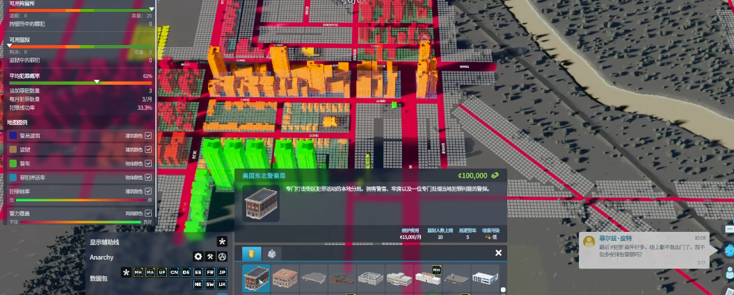Toggle 警局建筑 building color checkbox
Screen dimensions: 734x295
148,136
